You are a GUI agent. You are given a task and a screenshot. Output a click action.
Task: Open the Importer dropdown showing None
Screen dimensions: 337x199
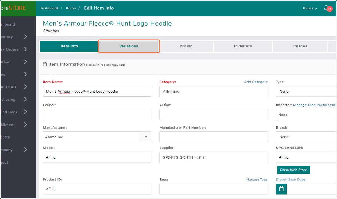306,115
